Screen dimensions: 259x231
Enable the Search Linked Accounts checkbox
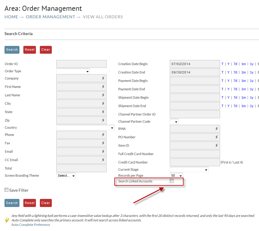(172, 181)
